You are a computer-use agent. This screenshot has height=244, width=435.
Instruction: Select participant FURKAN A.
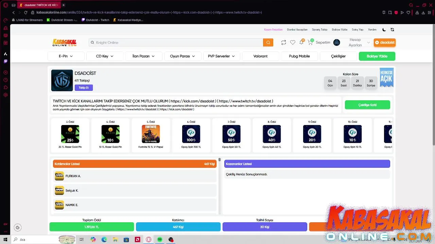click(135, 176)
